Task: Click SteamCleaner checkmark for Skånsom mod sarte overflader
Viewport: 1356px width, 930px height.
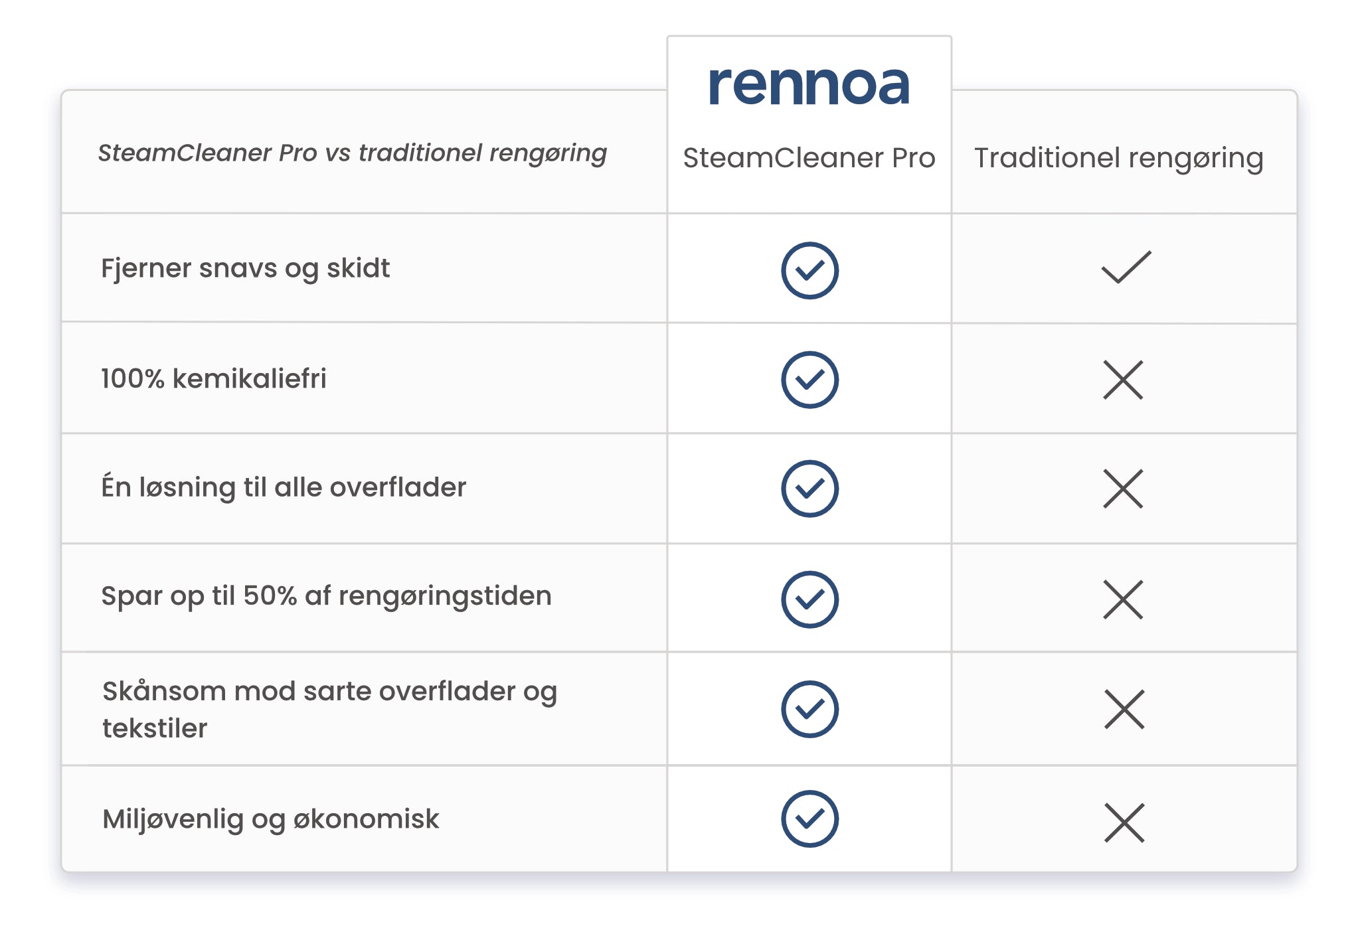Action: click(809, 708)
